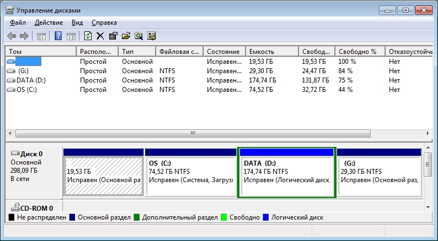Click the horizontal scrollbar thumb in volume list

[193, 134]
